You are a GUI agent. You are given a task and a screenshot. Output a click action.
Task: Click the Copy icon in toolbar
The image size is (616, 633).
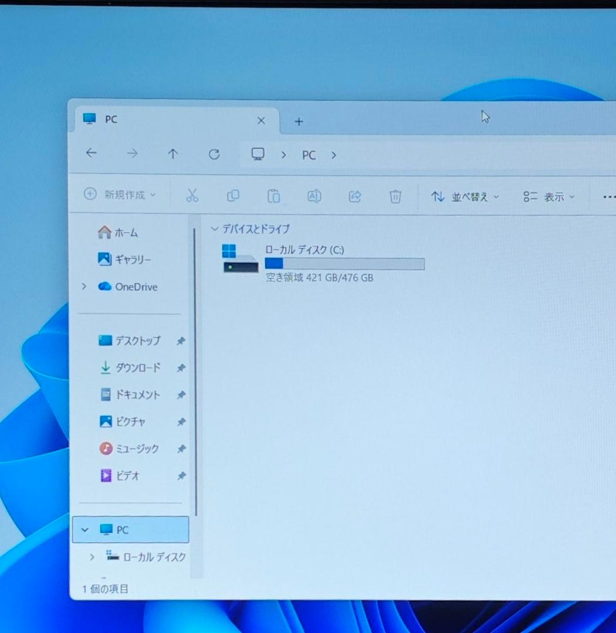coord(233,196)
